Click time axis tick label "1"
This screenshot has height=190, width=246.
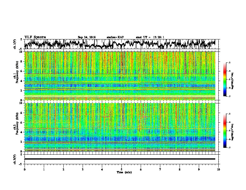point(44,170)
